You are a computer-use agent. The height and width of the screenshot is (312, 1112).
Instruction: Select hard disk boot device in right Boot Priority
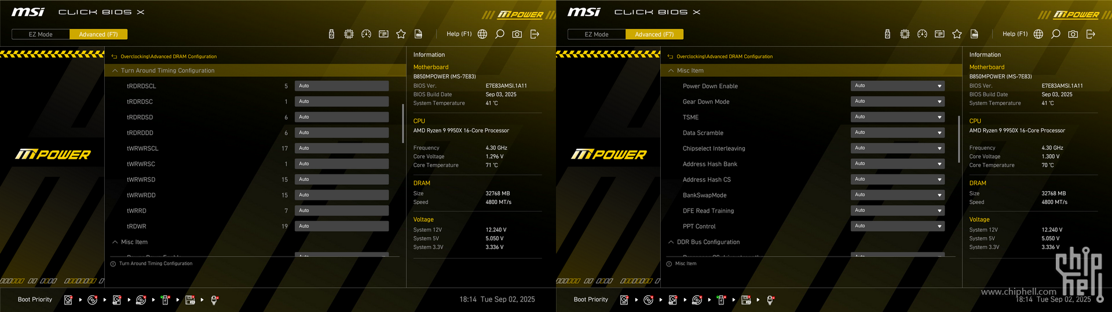click(x=624, y=300)
